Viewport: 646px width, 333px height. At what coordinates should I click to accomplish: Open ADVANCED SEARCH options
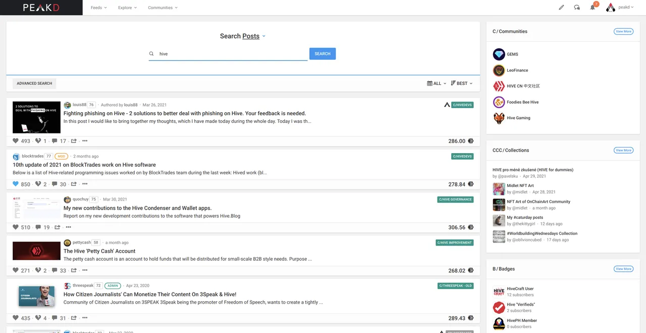tap(34, 83)
